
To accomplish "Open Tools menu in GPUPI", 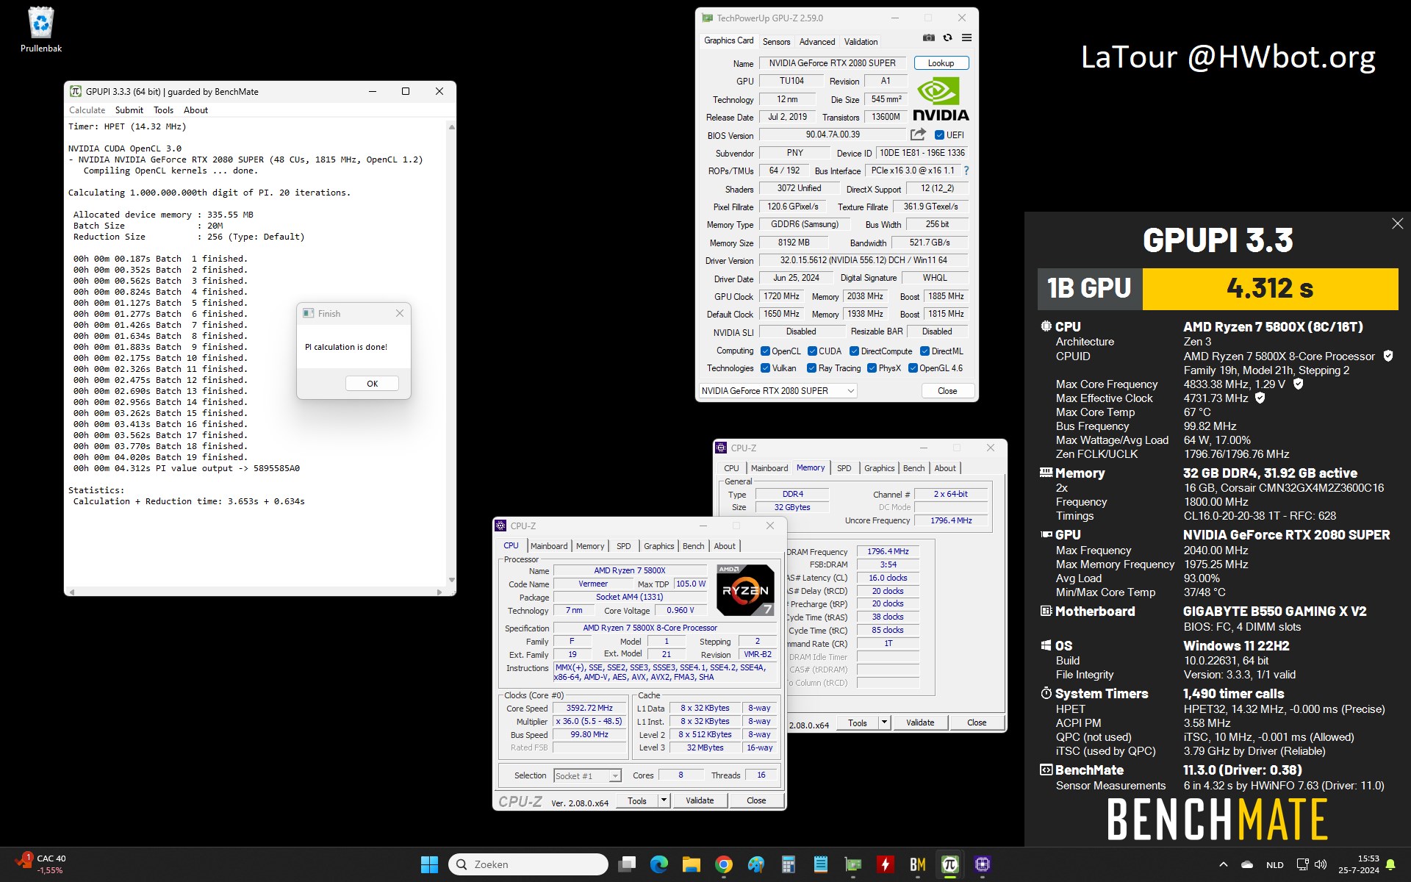I will pos(163,110).
